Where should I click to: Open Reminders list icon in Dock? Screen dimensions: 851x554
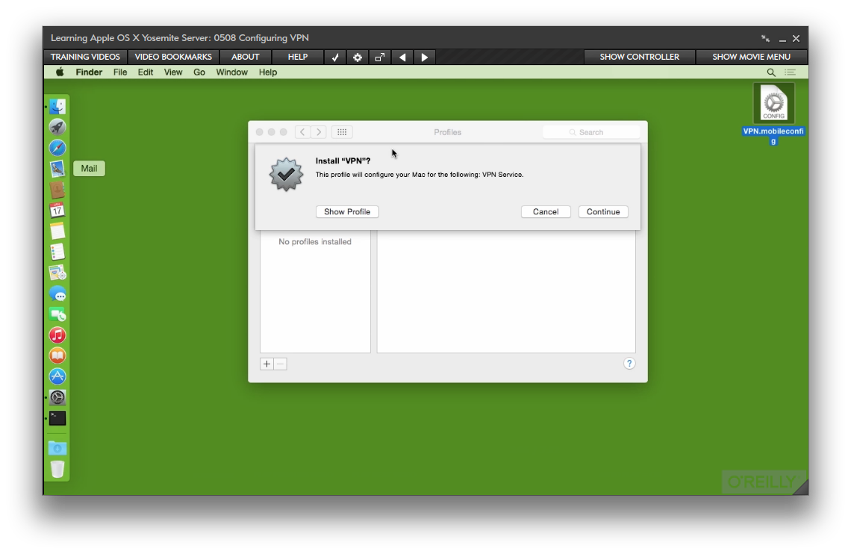[57, 252]
